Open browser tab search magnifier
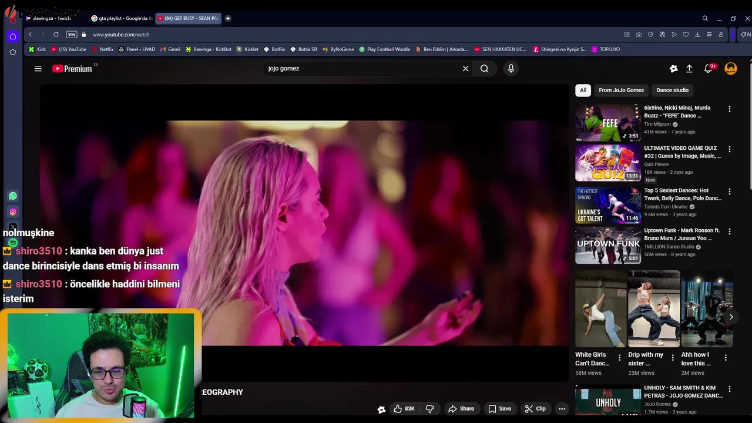 (x=705, y=18)
